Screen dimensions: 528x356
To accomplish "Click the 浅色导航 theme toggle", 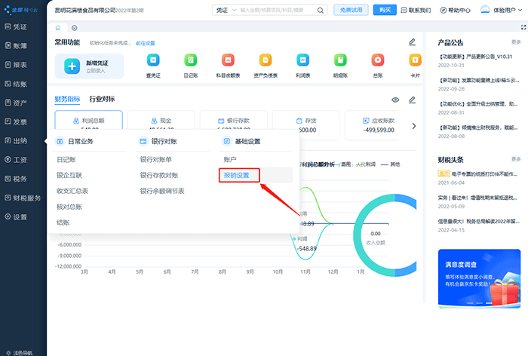I will (20, 353).
